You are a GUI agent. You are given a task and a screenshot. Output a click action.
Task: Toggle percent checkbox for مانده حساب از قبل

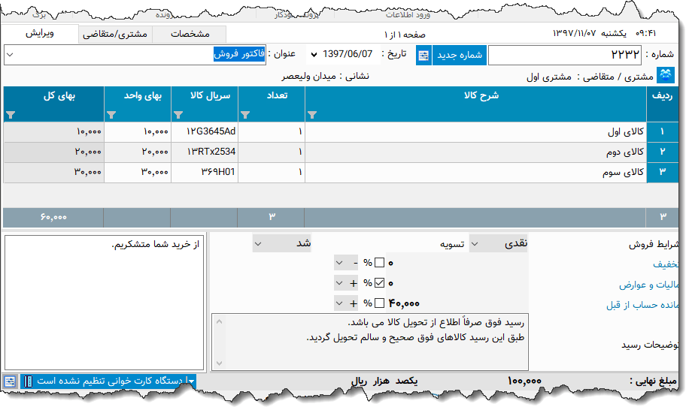(x=379, y=303)
